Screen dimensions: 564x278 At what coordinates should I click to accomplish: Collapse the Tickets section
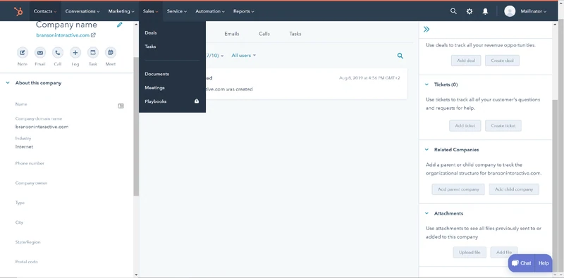427,84
